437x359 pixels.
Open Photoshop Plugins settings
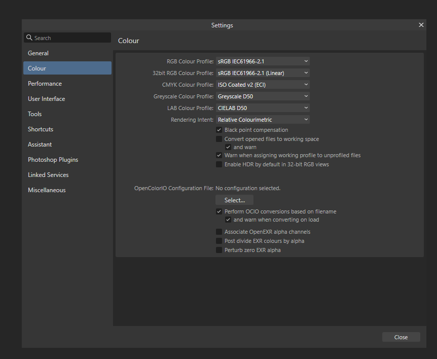coord(67,159)
